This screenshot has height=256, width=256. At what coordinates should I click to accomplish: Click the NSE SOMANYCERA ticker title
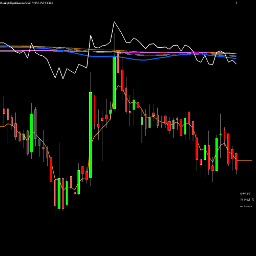click(39, 3)
